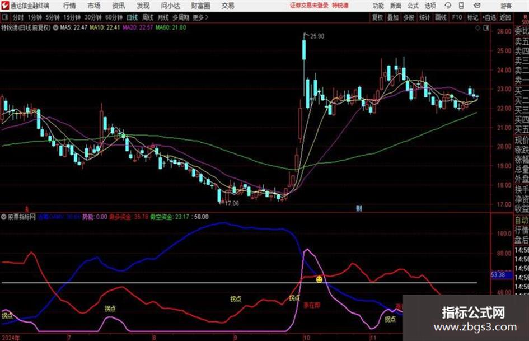
Task: Click the 通达信 red logo icon
Action: (x=5, y=6)
